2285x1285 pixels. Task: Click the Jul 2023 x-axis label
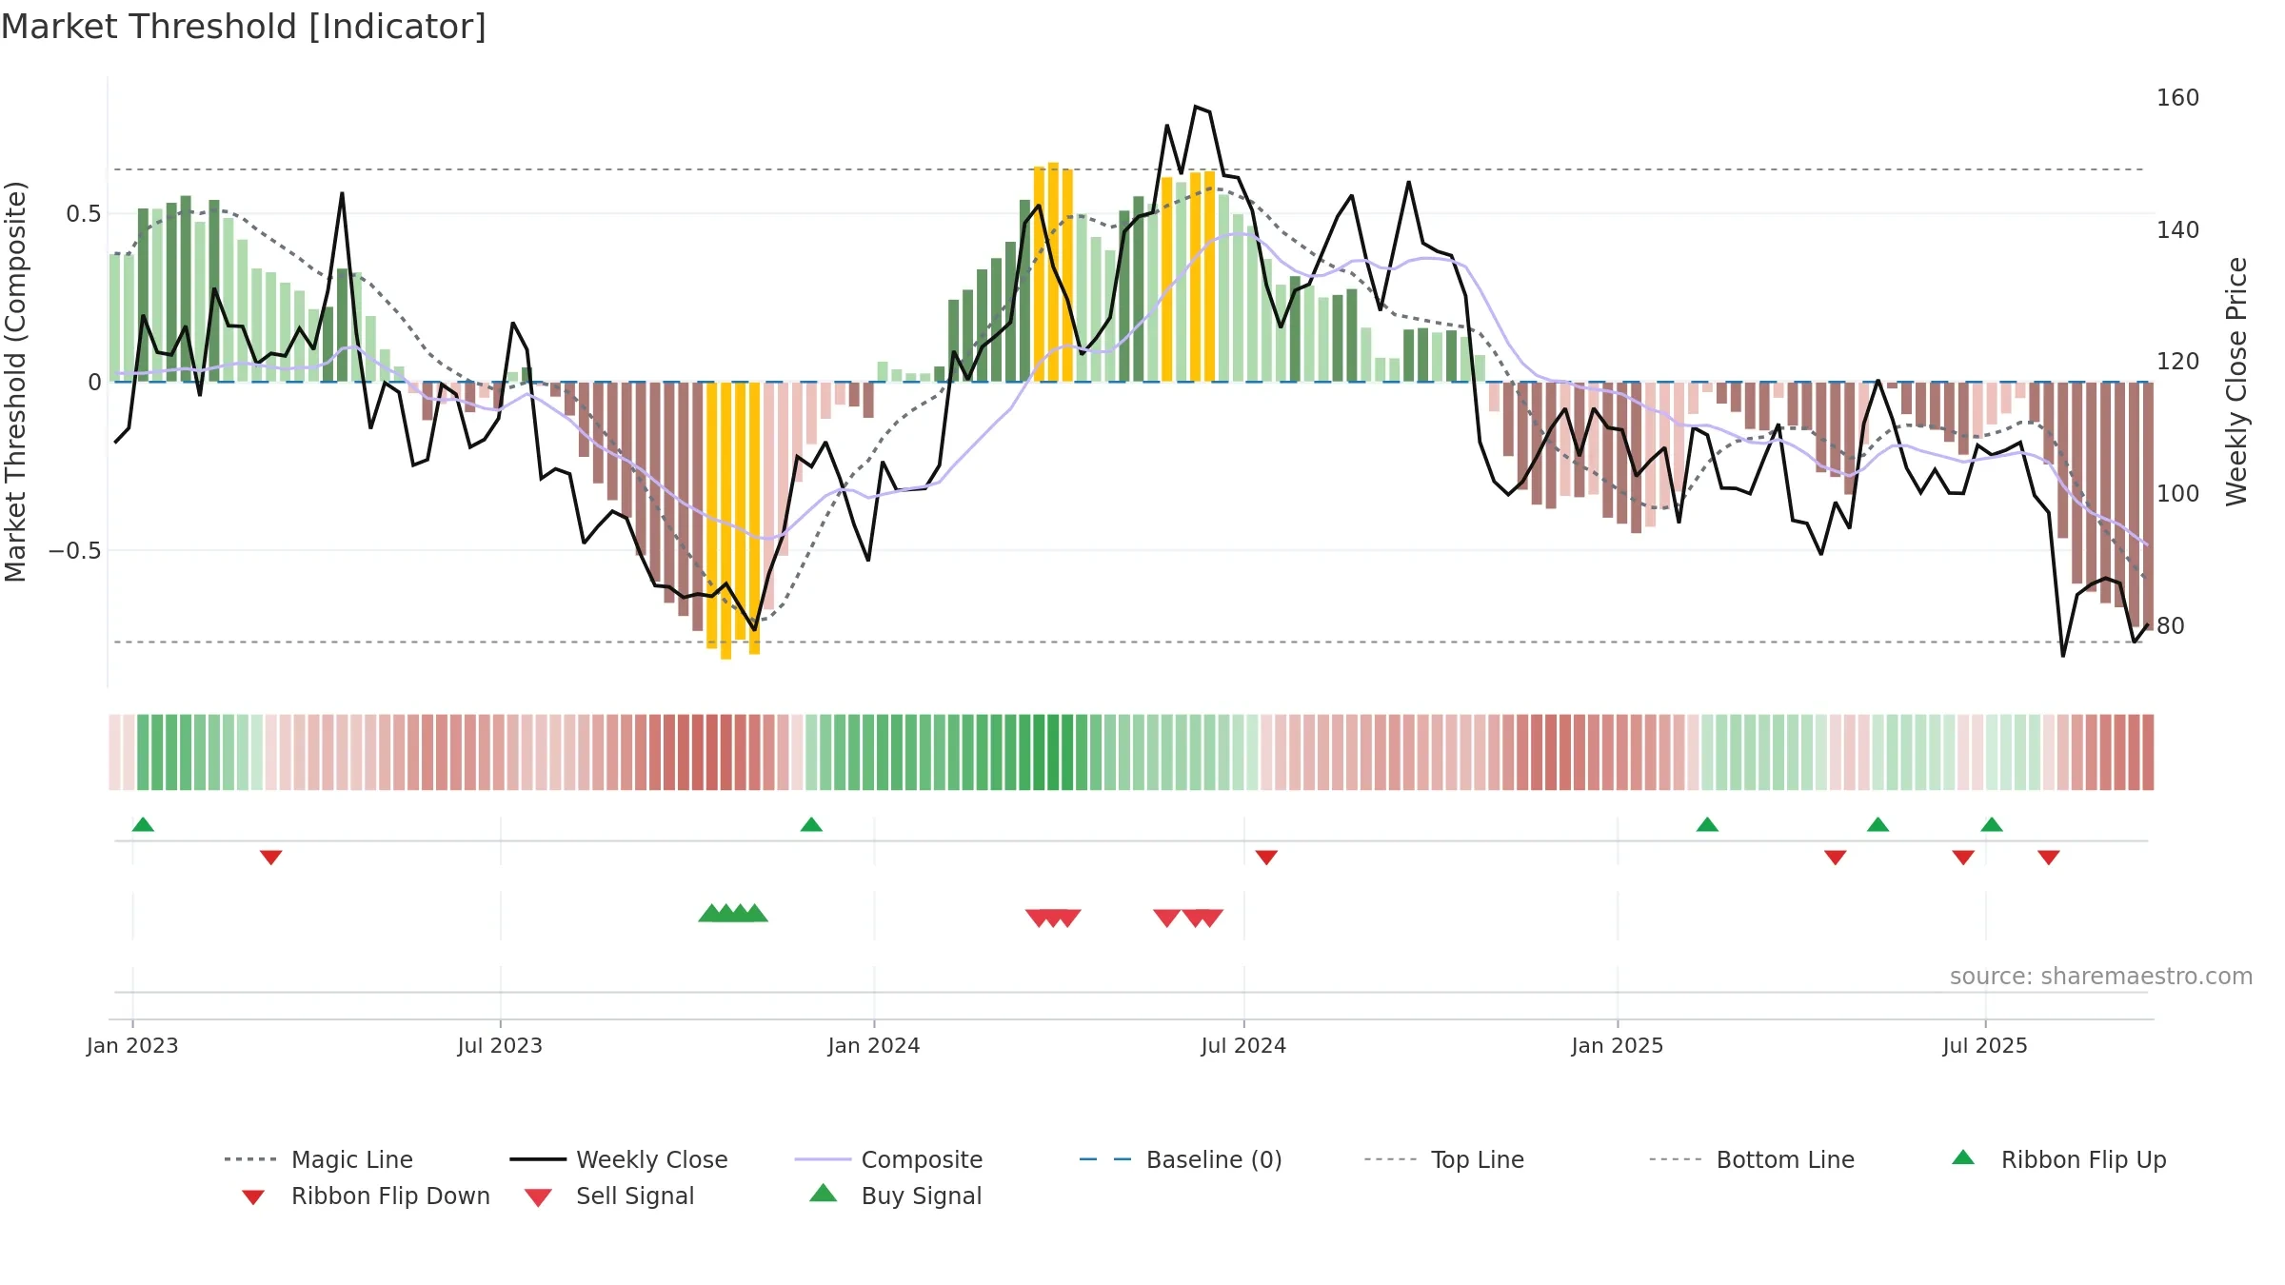coord(500,1046)
